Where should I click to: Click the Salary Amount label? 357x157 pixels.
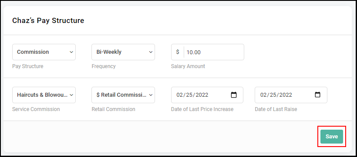[188, 66]
